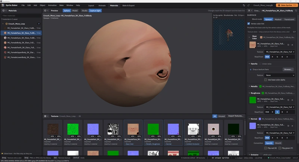299x162 pixels.
Task: Click the Filter materials input field
Action: tap(21, 16)
